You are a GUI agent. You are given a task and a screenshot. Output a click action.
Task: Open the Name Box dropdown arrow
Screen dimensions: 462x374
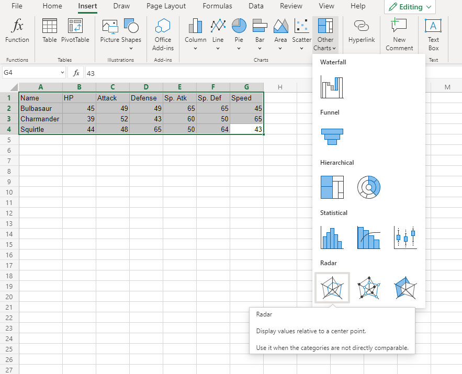tap(62, 73)
